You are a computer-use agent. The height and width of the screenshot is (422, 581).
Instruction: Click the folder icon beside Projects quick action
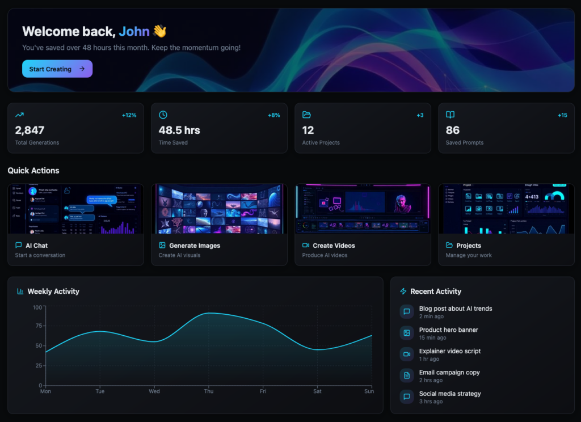click(x=449, y=246)
